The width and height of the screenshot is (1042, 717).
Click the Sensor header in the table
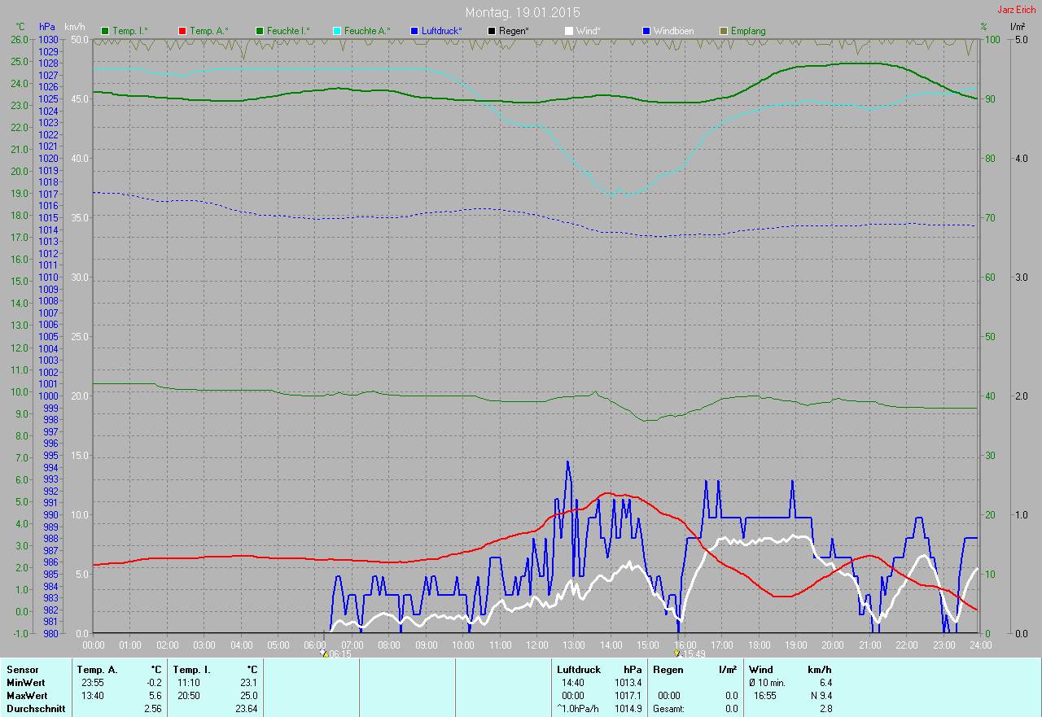(x=22, y=669)
